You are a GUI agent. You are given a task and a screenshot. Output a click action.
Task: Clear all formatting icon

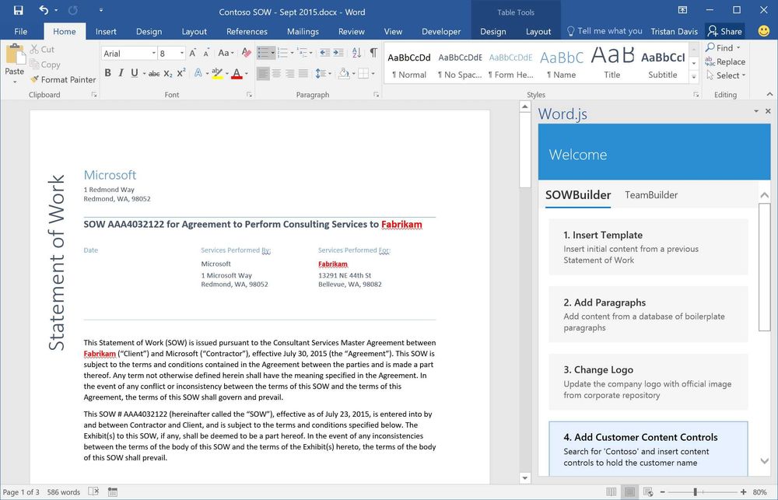pos(246,53)
